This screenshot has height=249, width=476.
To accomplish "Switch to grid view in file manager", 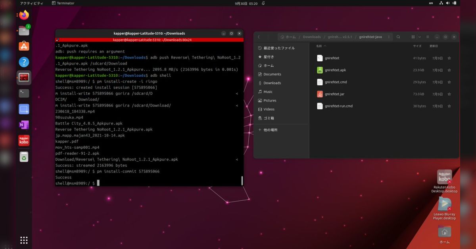I will coord(413,36).
